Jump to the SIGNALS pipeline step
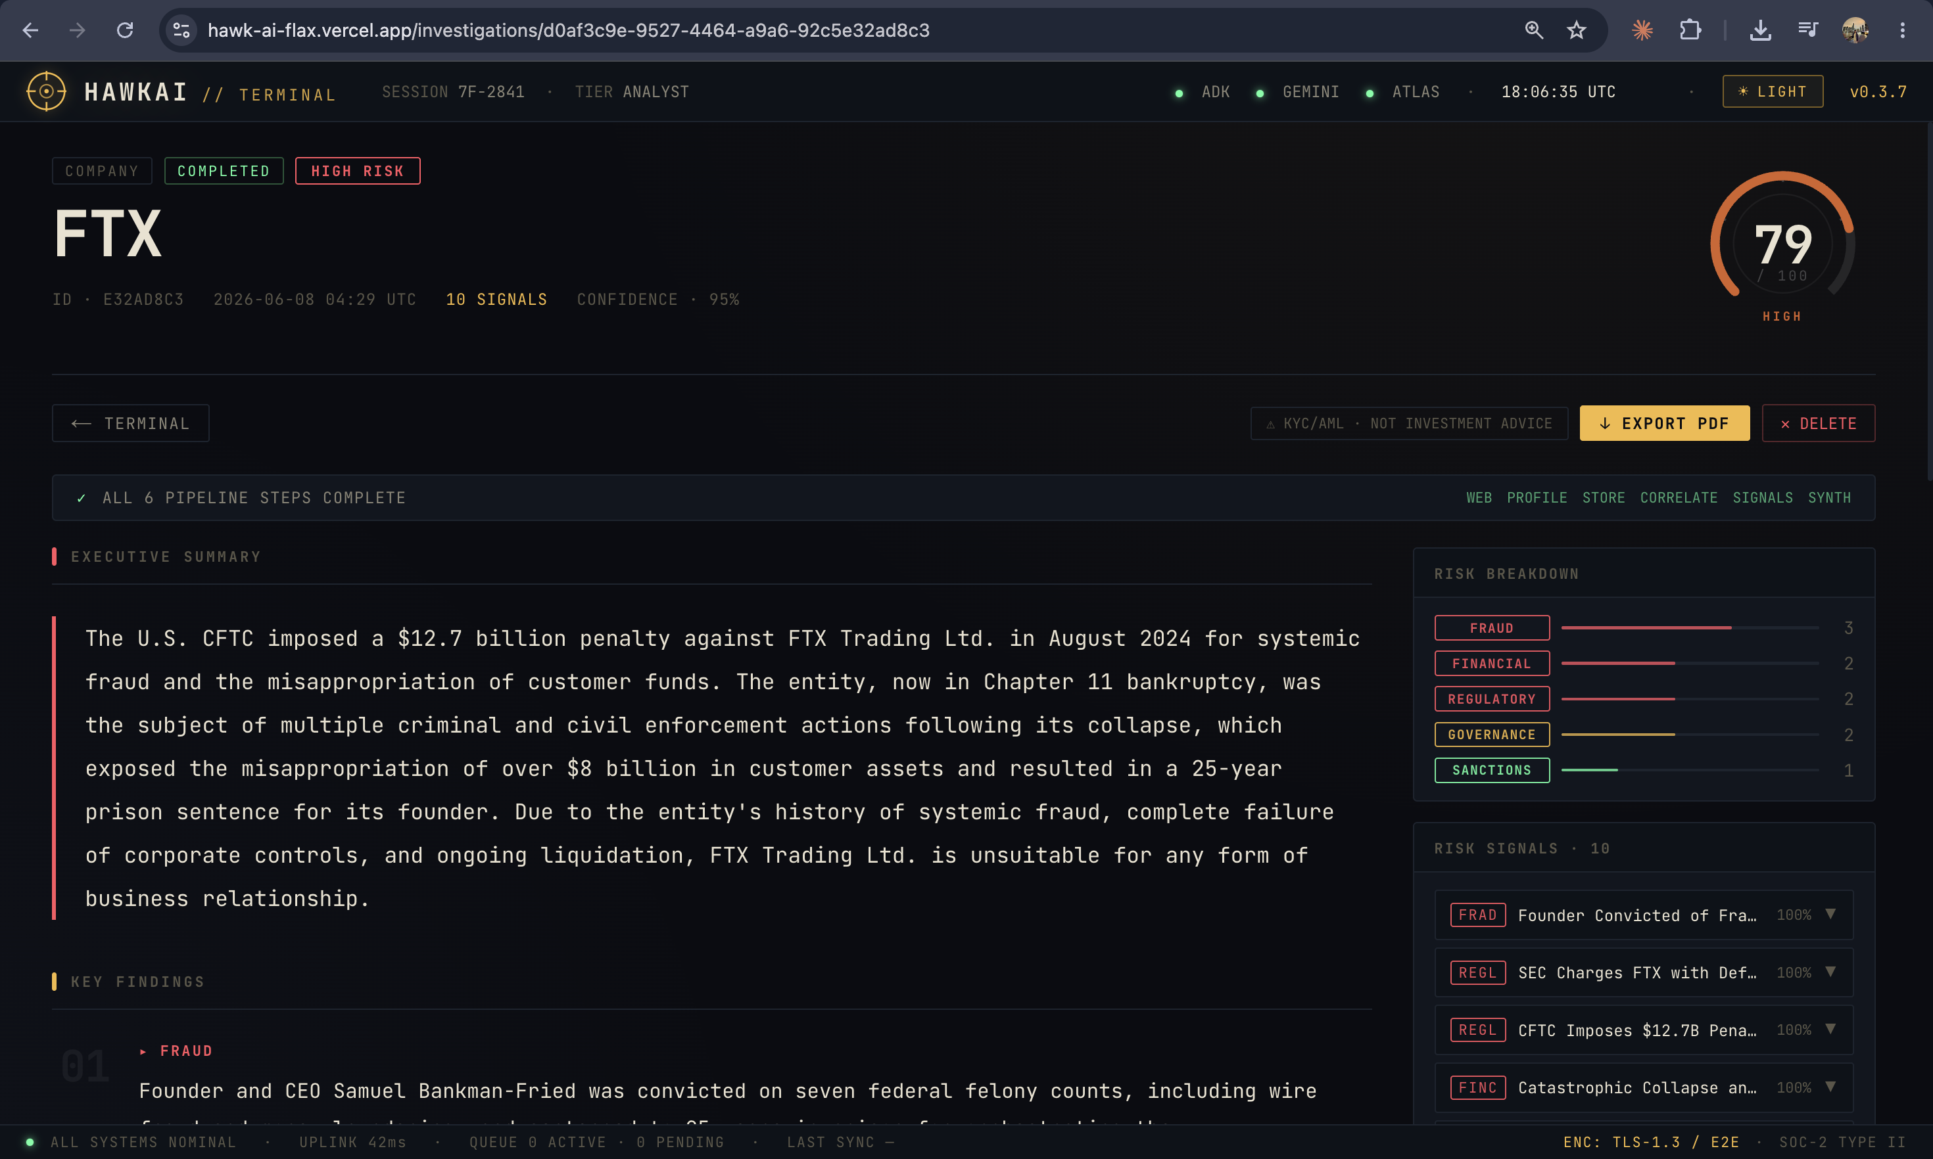 pyautogui.click(x=1763, y=497)
